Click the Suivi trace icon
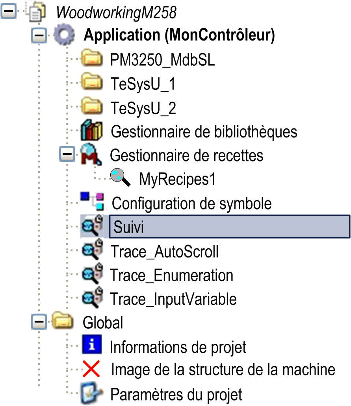 (x=92, y=226)
